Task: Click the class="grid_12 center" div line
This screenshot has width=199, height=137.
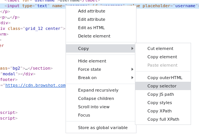Action: click(x=33, y=28)
